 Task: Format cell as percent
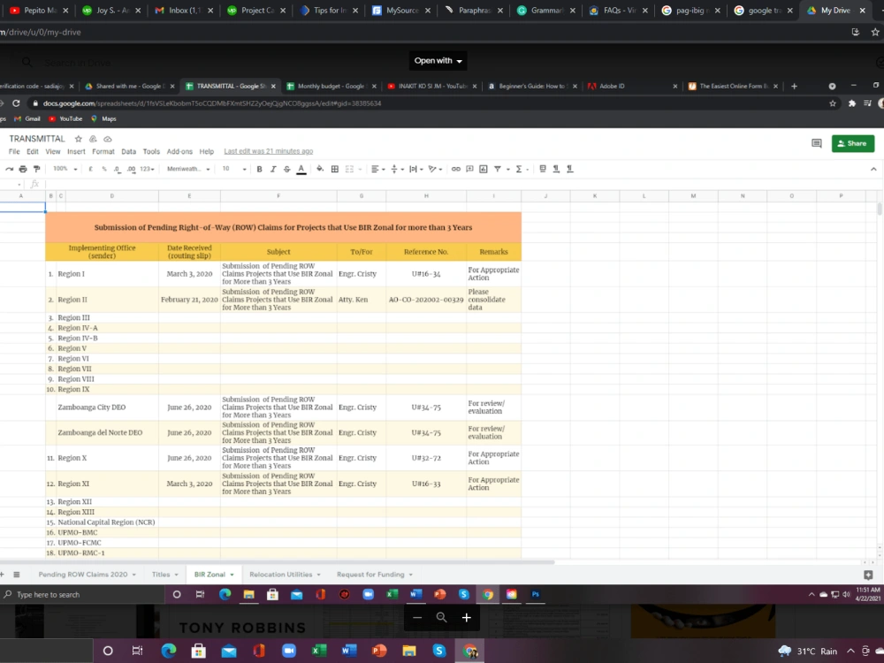pos(103,169)
